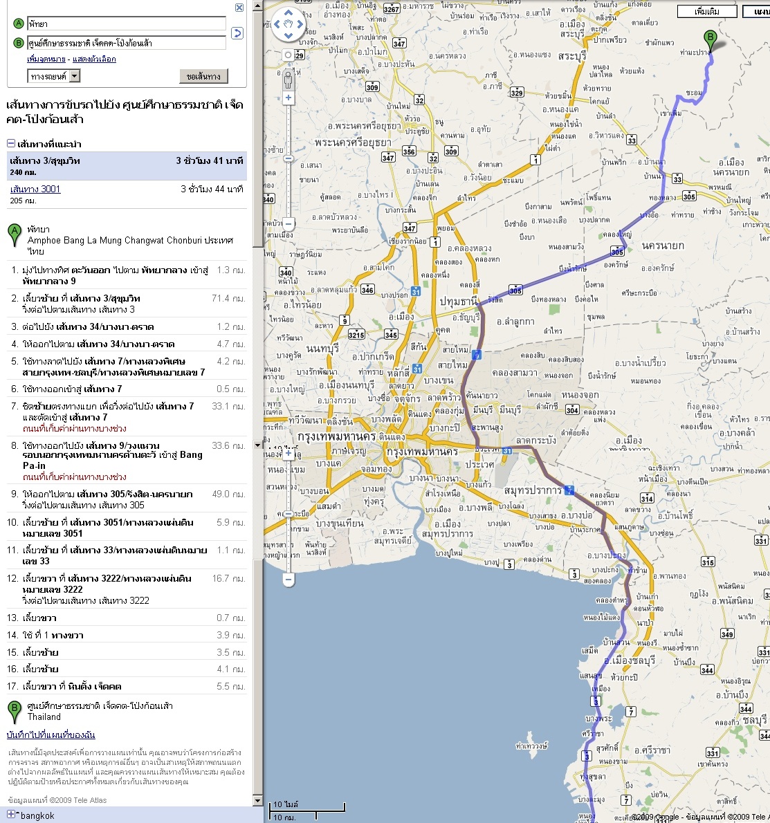770x823 pixels.
Task: Select step 1 มุ่งไปทางทิศตะวันออก พัทยากลาง
Action: point(127,275)
